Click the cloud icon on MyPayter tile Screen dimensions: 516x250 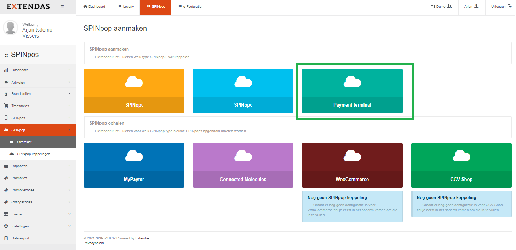134,156
